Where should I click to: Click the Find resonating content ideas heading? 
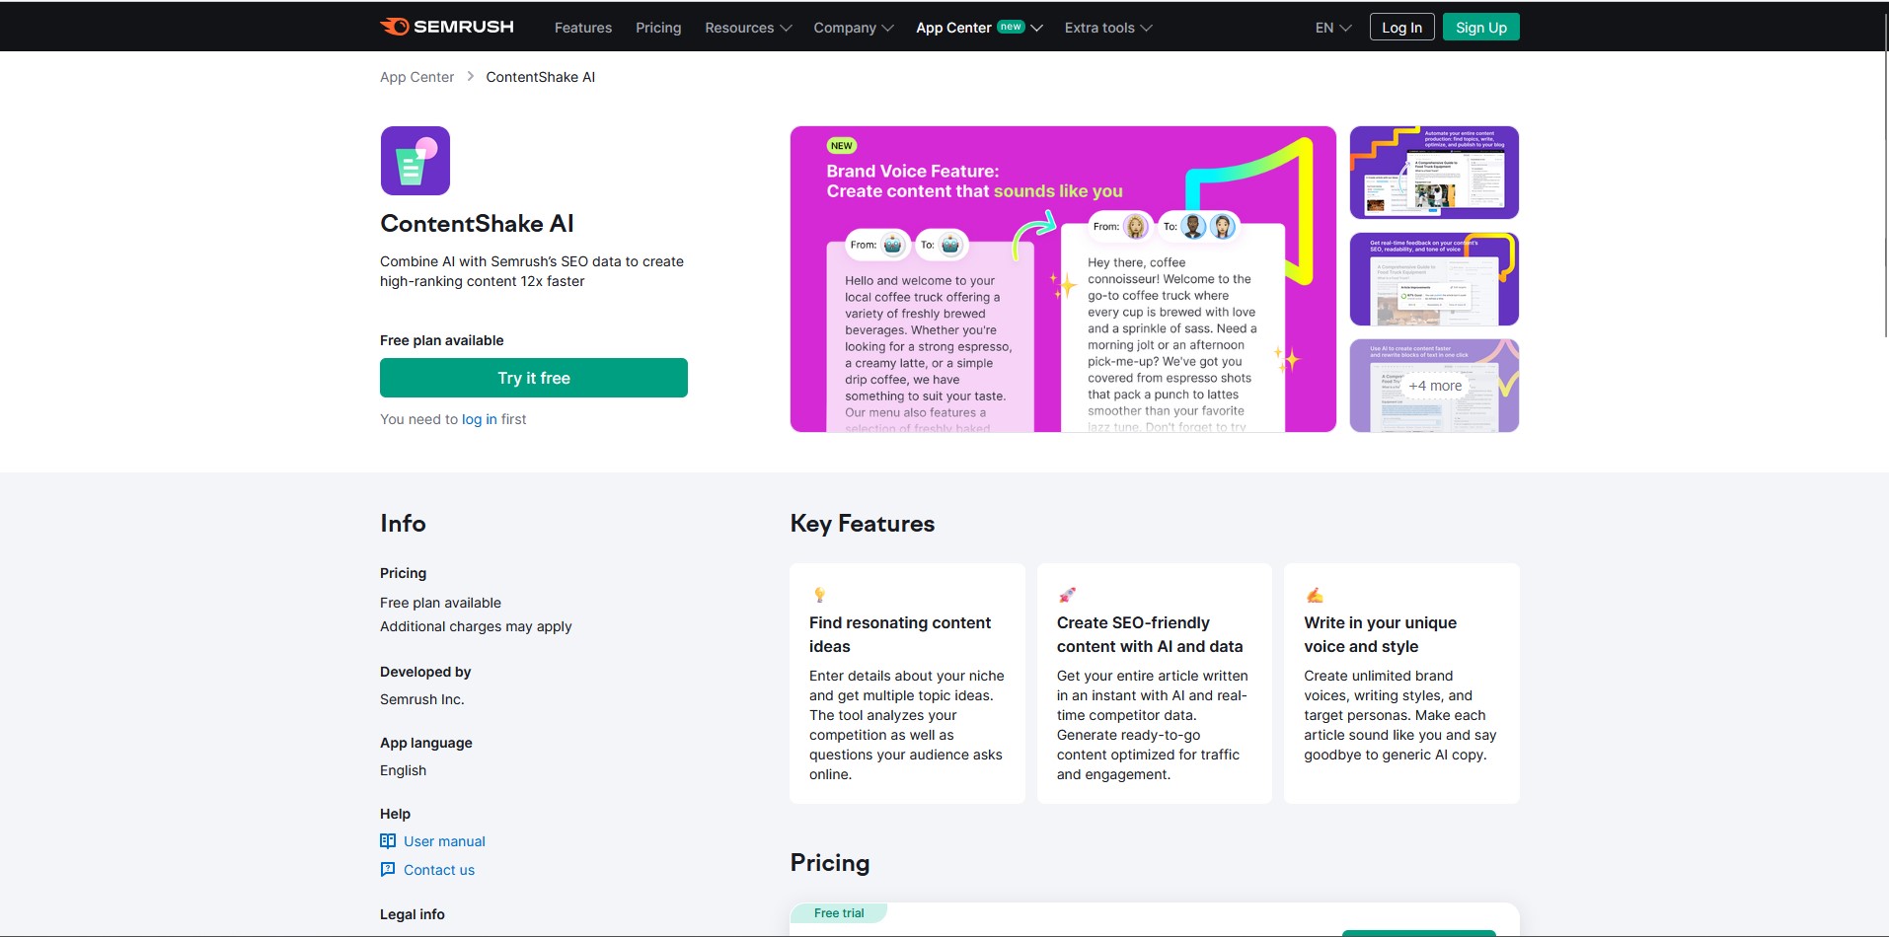[900, 634]
